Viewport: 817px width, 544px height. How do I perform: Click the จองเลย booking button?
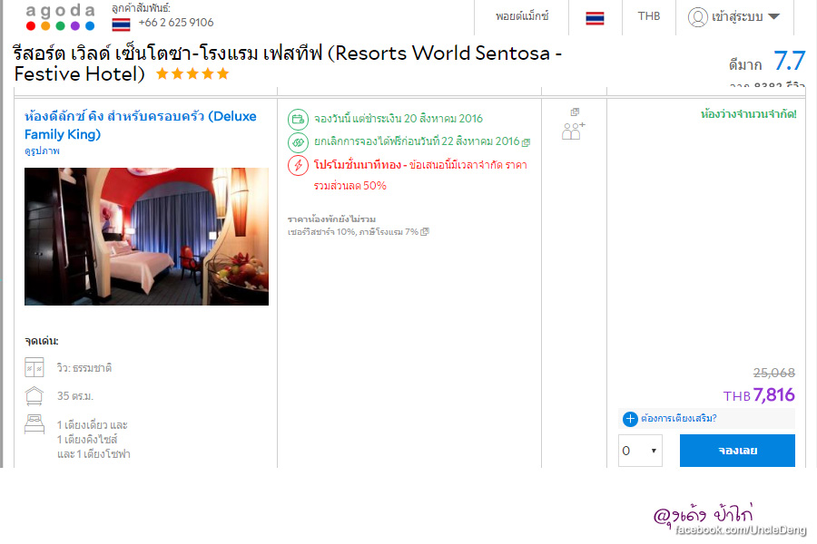[x=736, y=451]
